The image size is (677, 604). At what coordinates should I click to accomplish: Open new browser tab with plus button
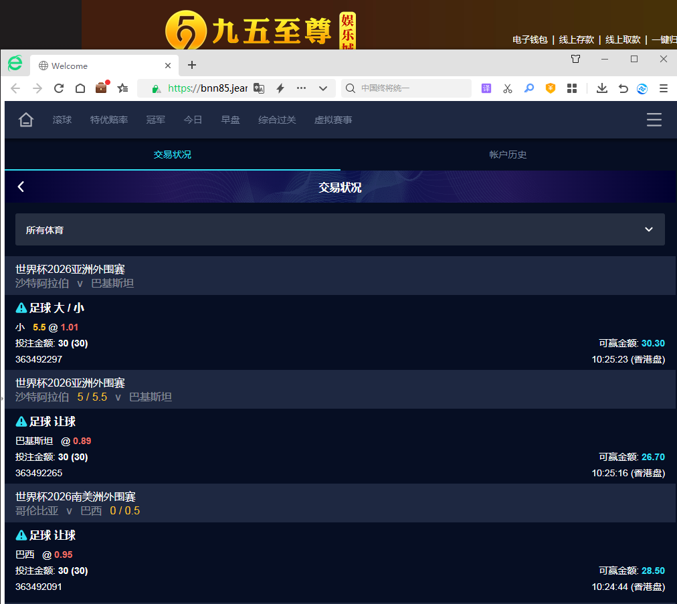(x=192, y=65)
